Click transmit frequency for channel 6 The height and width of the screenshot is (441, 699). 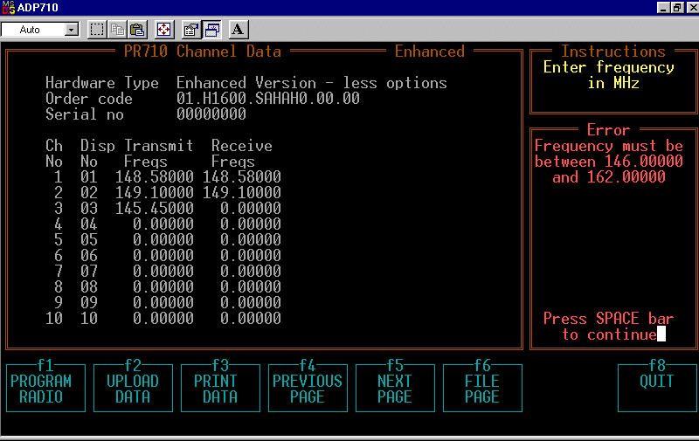click(x=163, y=255)
